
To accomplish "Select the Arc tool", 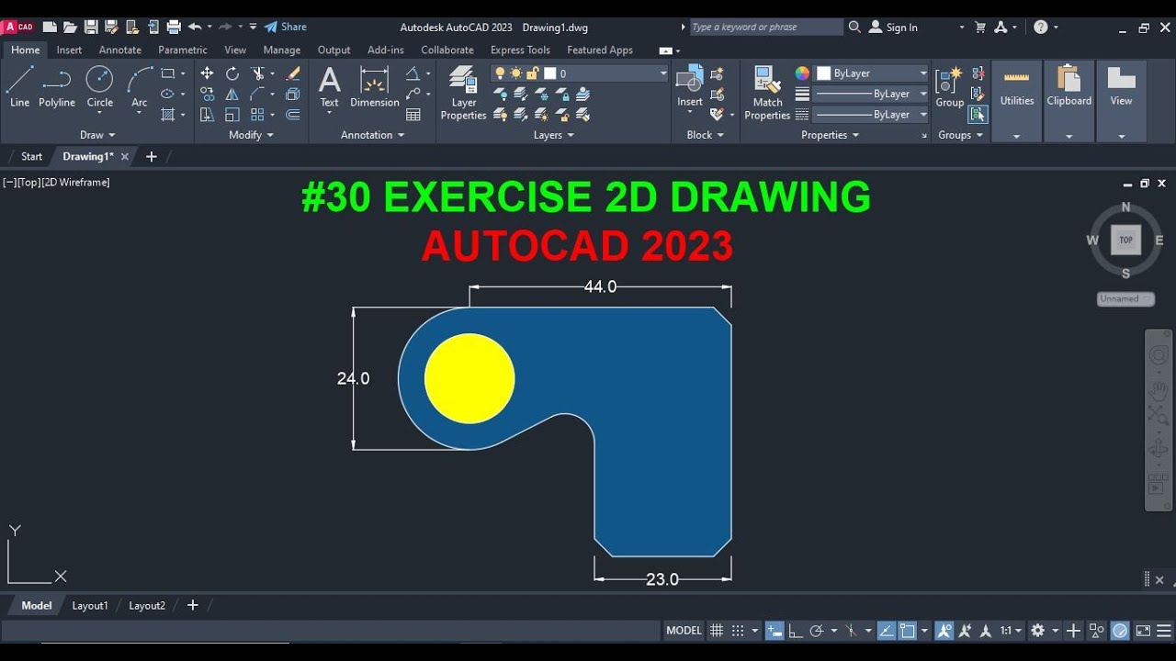I will (139, 87).
